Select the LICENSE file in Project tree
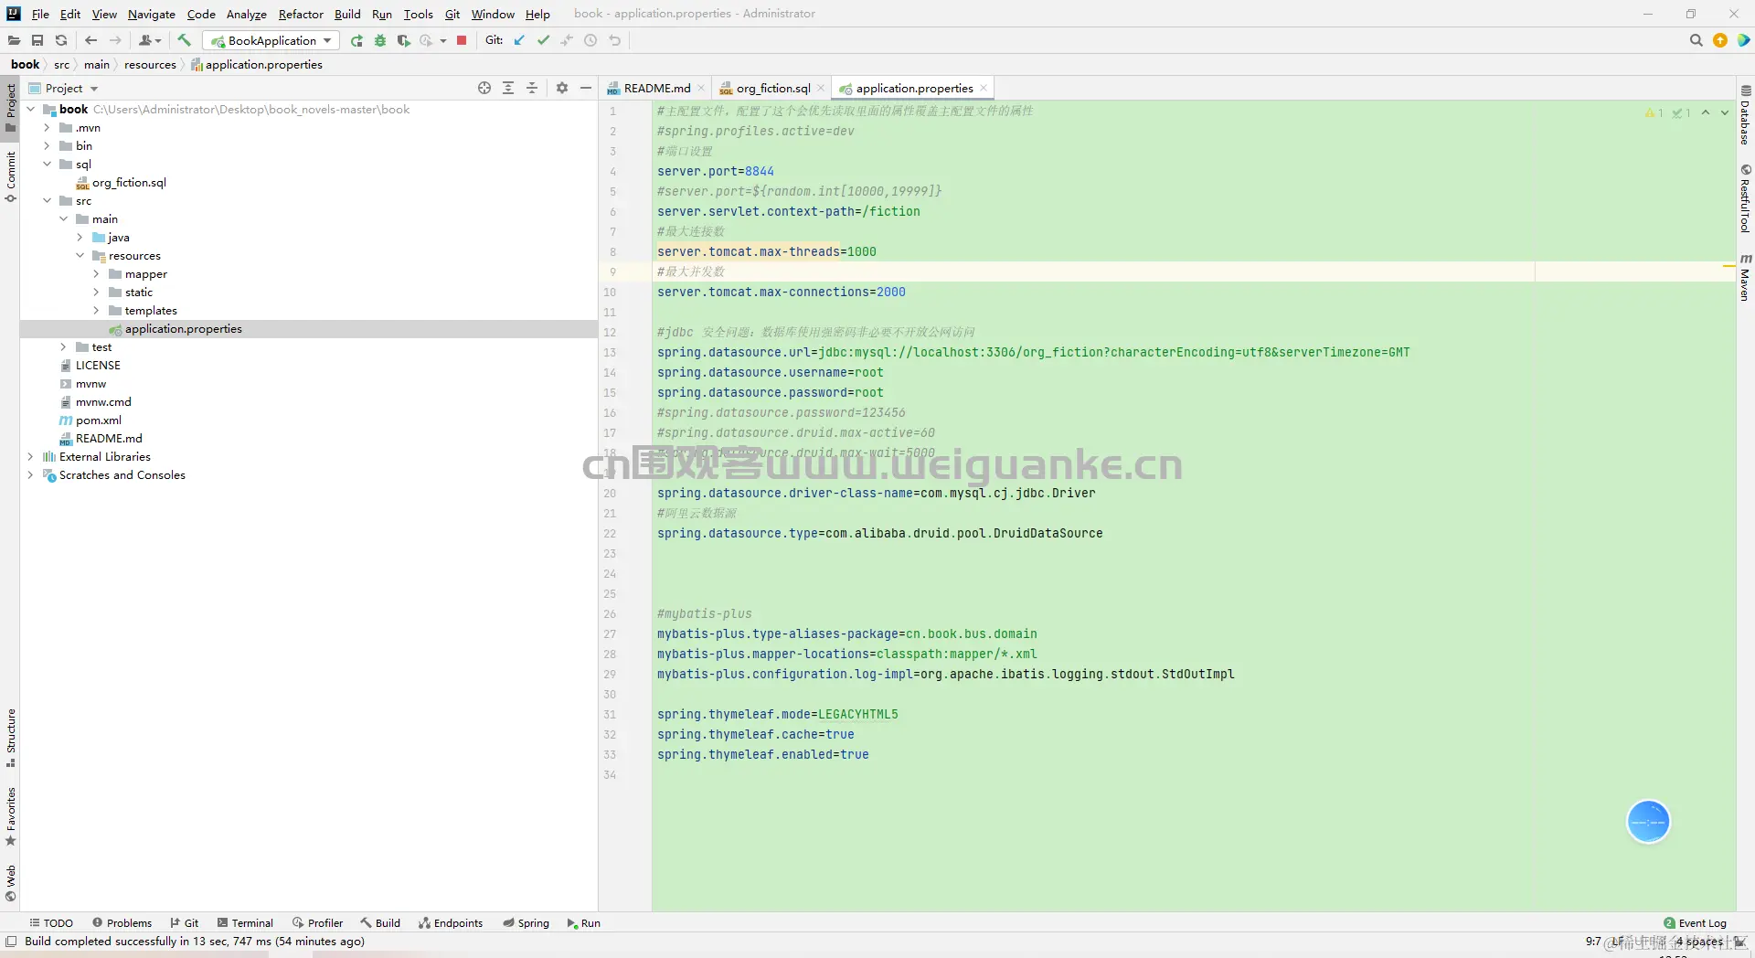This screenshot has height=958, width=1755. [x=98, y=366]
